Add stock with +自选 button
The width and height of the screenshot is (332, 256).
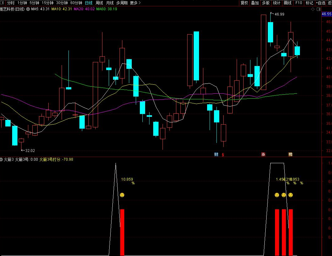pyautogui.click(x=320, y=3)
